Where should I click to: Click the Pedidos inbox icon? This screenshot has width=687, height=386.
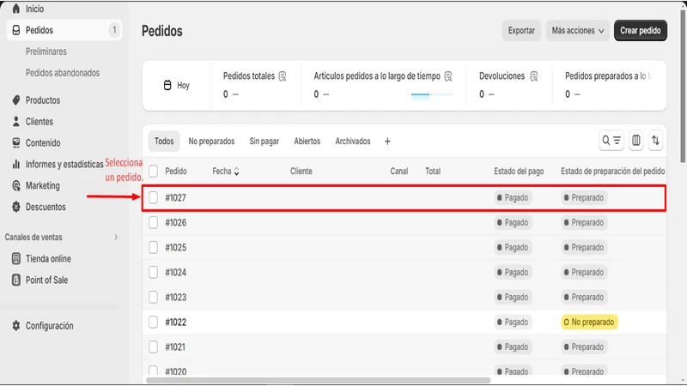[x=16, y=30]
